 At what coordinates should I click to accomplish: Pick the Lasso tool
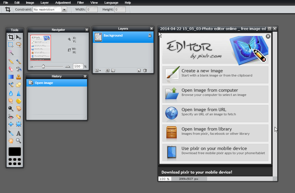(18, 45)
